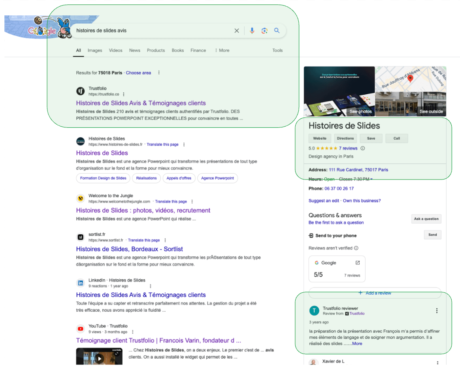This screenshot has height=370, width=460.
Task: Open Google reviews external link icon
Action: (358, 263)
